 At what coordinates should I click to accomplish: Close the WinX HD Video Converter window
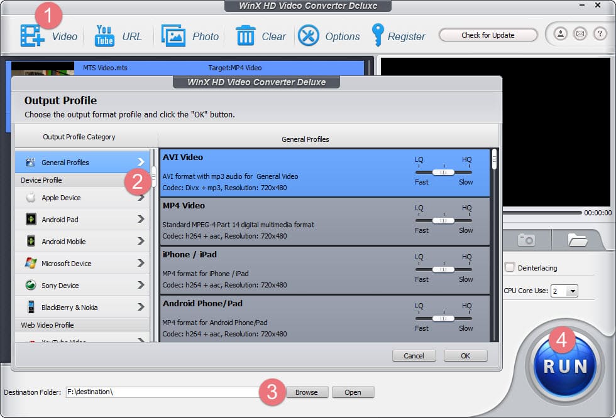click(x=598, y=5)
